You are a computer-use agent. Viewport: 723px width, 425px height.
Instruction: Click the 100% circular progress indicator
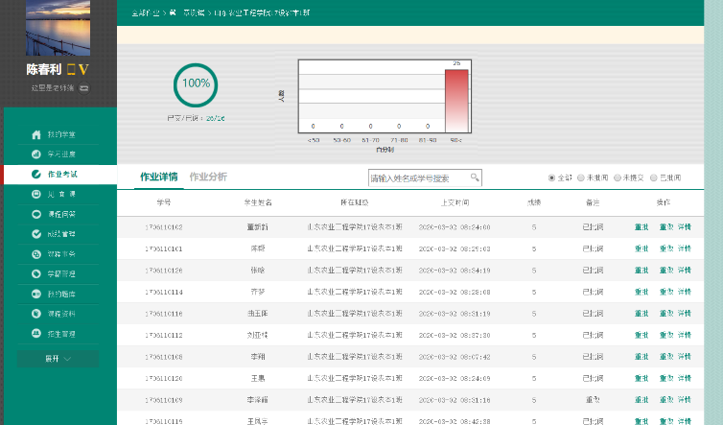pyautogui.click(x=196, y=84)
